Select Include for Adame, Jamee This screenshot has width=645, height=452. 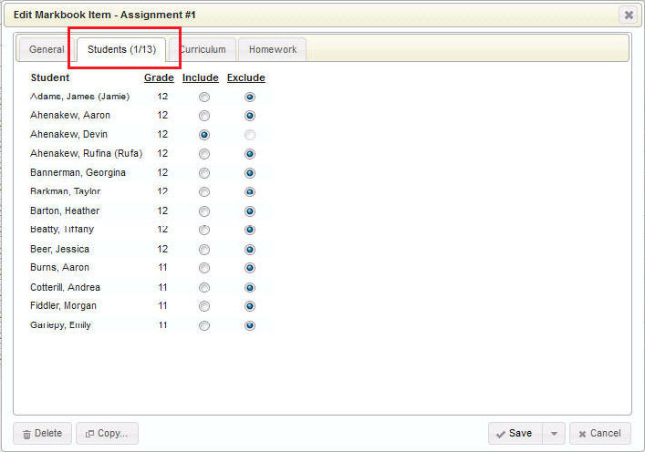click(x=203, y=97)
